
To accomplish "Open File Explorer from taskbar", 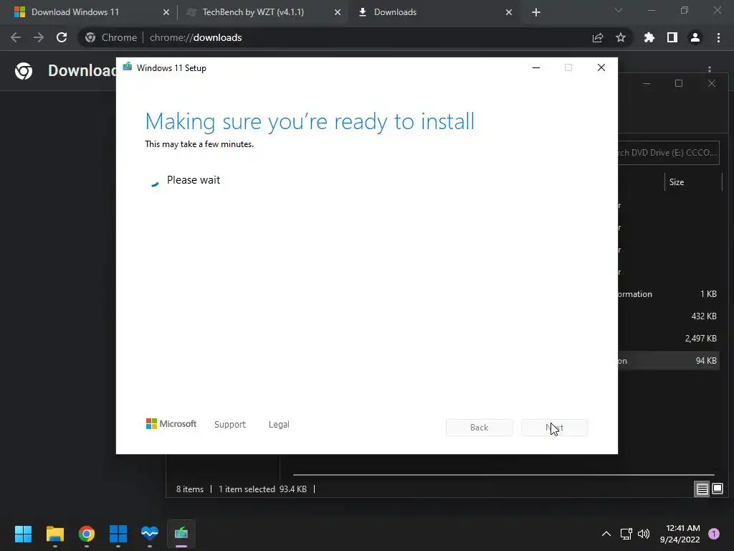I will 54,534.
